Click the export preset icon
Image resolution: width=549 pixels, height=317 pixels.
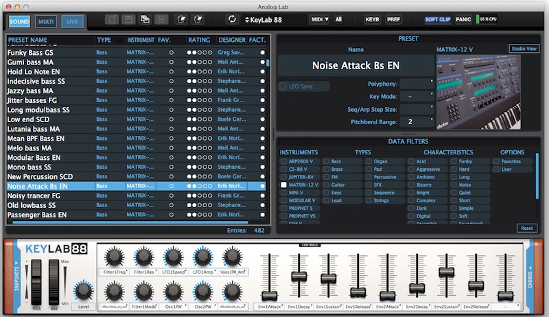[x=198, y=20]
